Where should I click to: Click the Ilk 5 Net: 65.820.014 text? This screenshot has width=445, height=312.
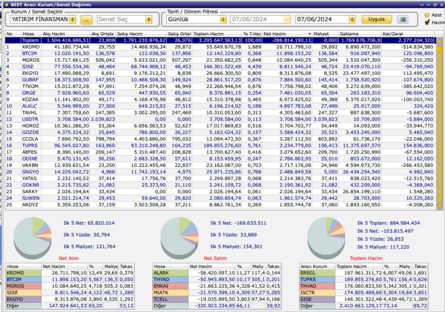[89, 223]
